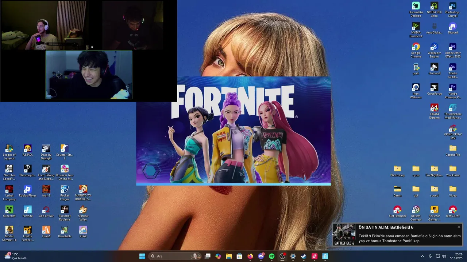Select the Counter-Strike 2 desktop icon

[x=65, y=152]
